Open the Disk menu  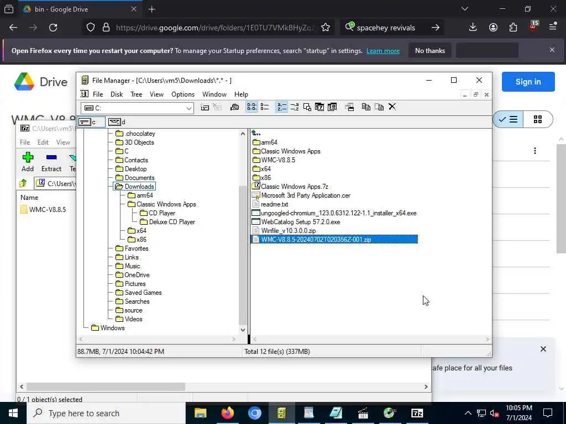(117, 94)
